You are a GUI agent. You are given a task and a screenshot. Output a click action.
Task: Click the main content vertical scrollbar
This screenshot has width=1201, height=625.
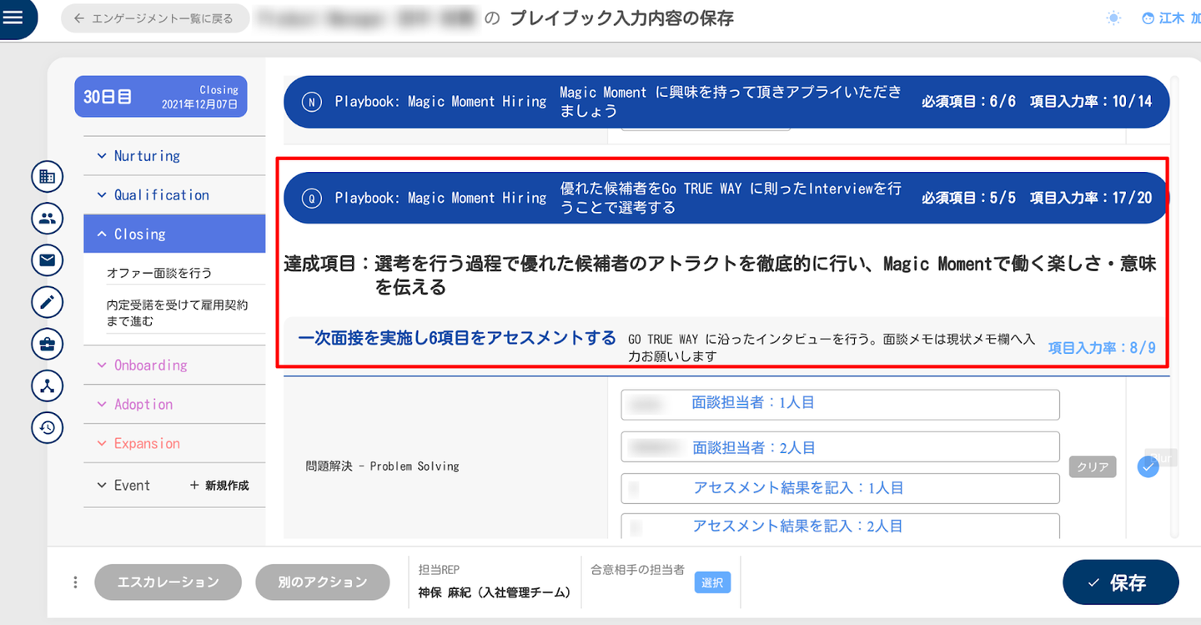pos(1175,309)
